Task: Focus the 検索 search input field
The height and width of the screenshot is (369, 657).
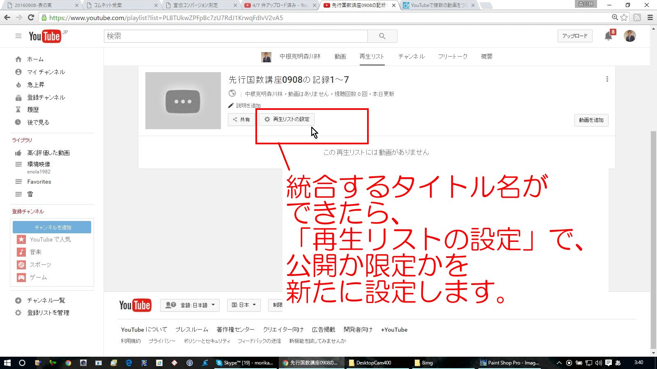Action: (x=236, y=36)
